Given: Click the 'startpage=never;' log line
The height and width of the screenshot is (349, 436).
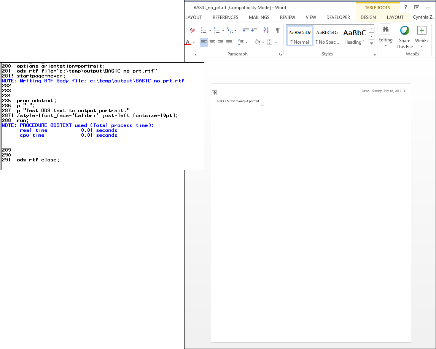Looking at the screenshot, I should [41, 76].
